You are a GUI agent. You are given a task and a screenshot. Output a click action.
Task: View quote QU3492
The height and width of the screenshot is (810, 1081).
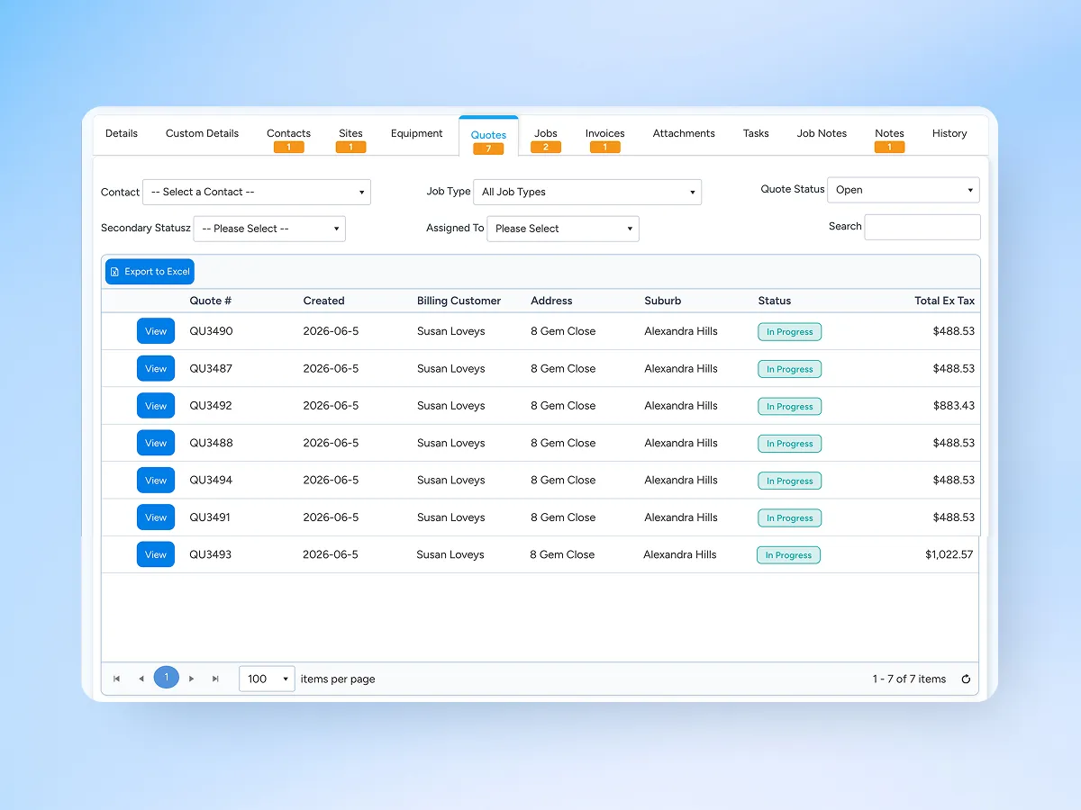[156, 406]
